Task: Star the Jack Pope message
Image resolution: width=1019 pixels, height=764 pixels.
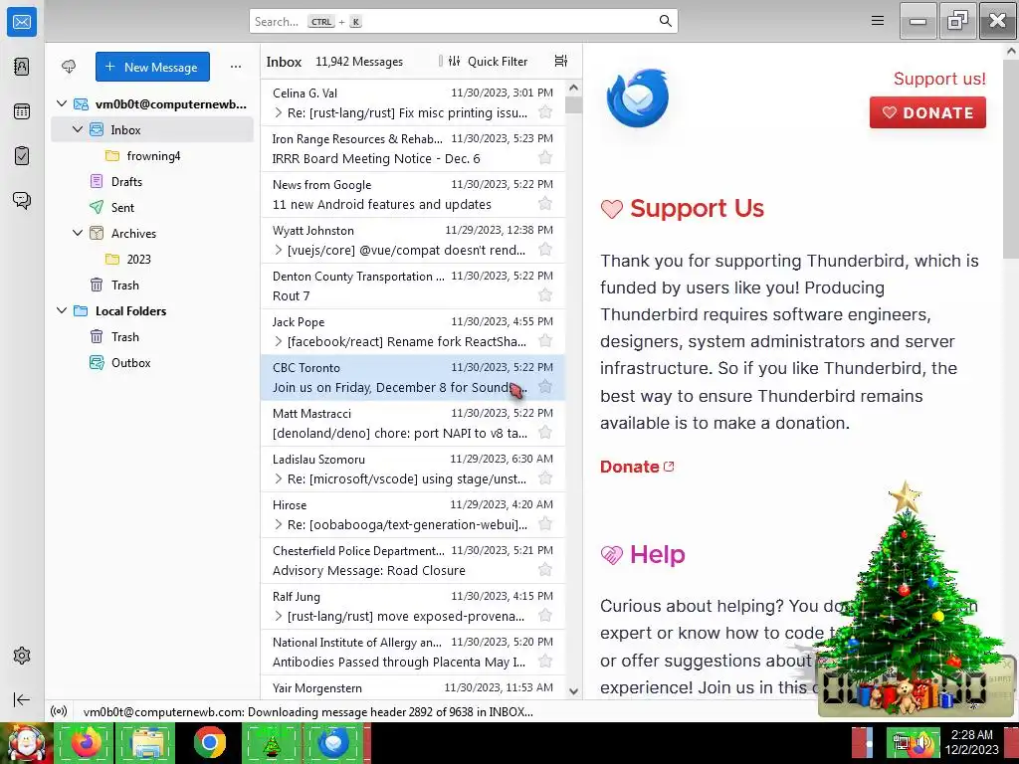Action: (x=545, y=341)
